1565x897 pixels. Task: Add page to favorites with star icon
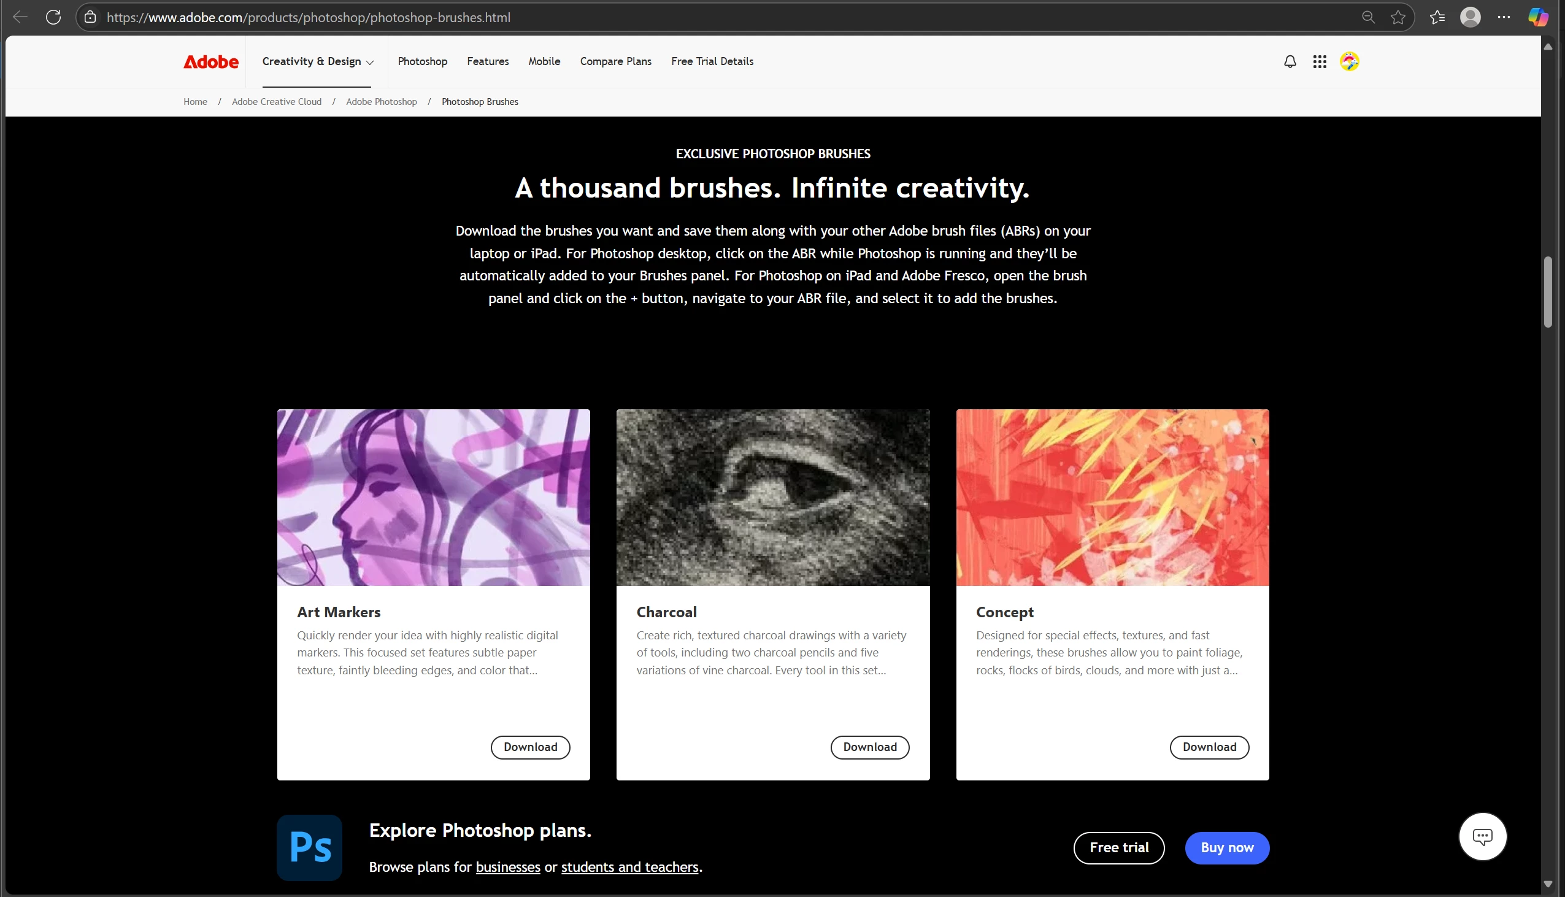pos(1398,17)
